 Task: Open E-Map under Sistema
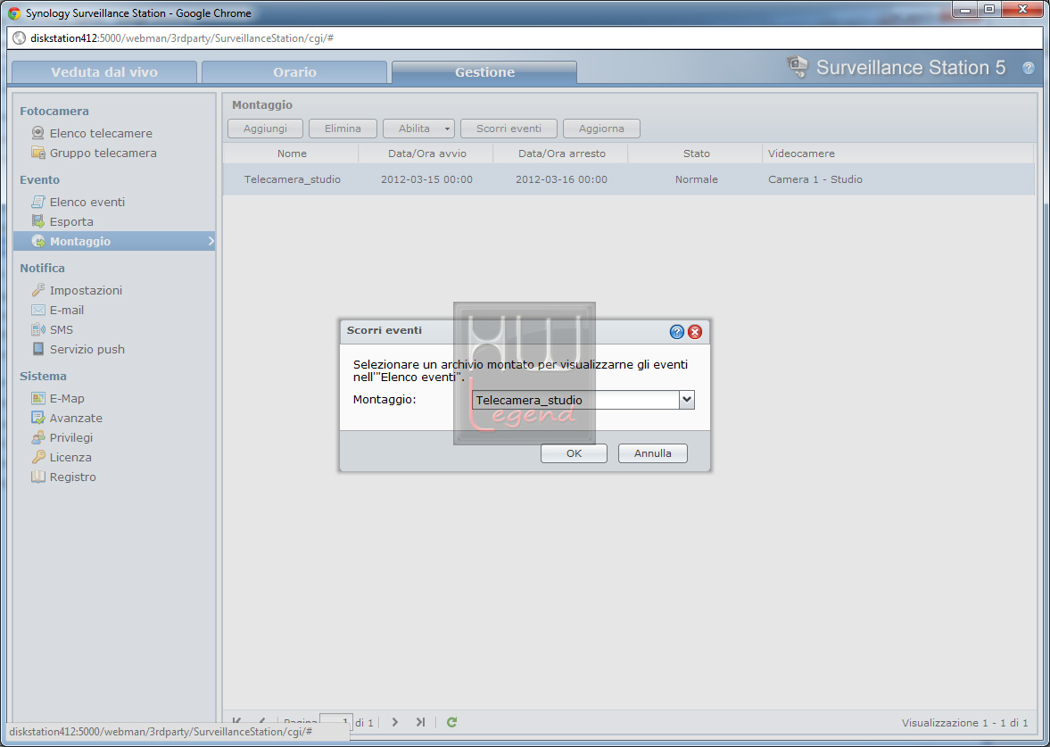[x=67, y=398]
